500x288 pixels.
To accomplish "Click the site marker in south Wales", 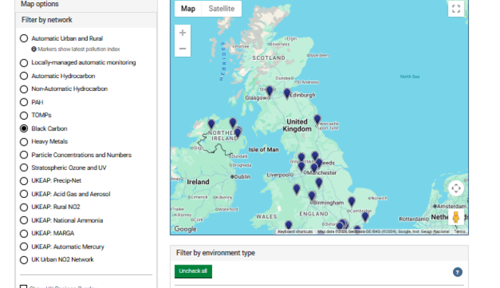I will (289, 226).
